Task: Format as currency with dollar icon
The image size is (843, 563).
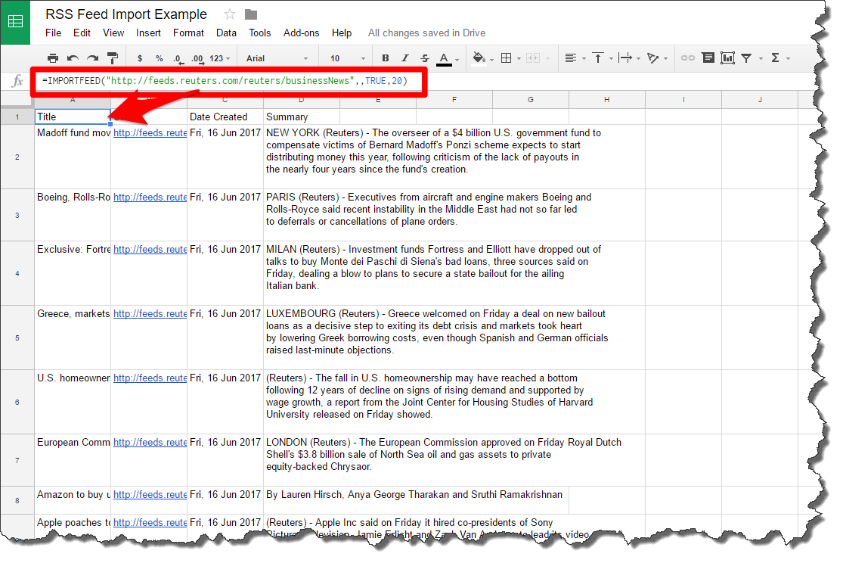Action: [x=140, y=58]
